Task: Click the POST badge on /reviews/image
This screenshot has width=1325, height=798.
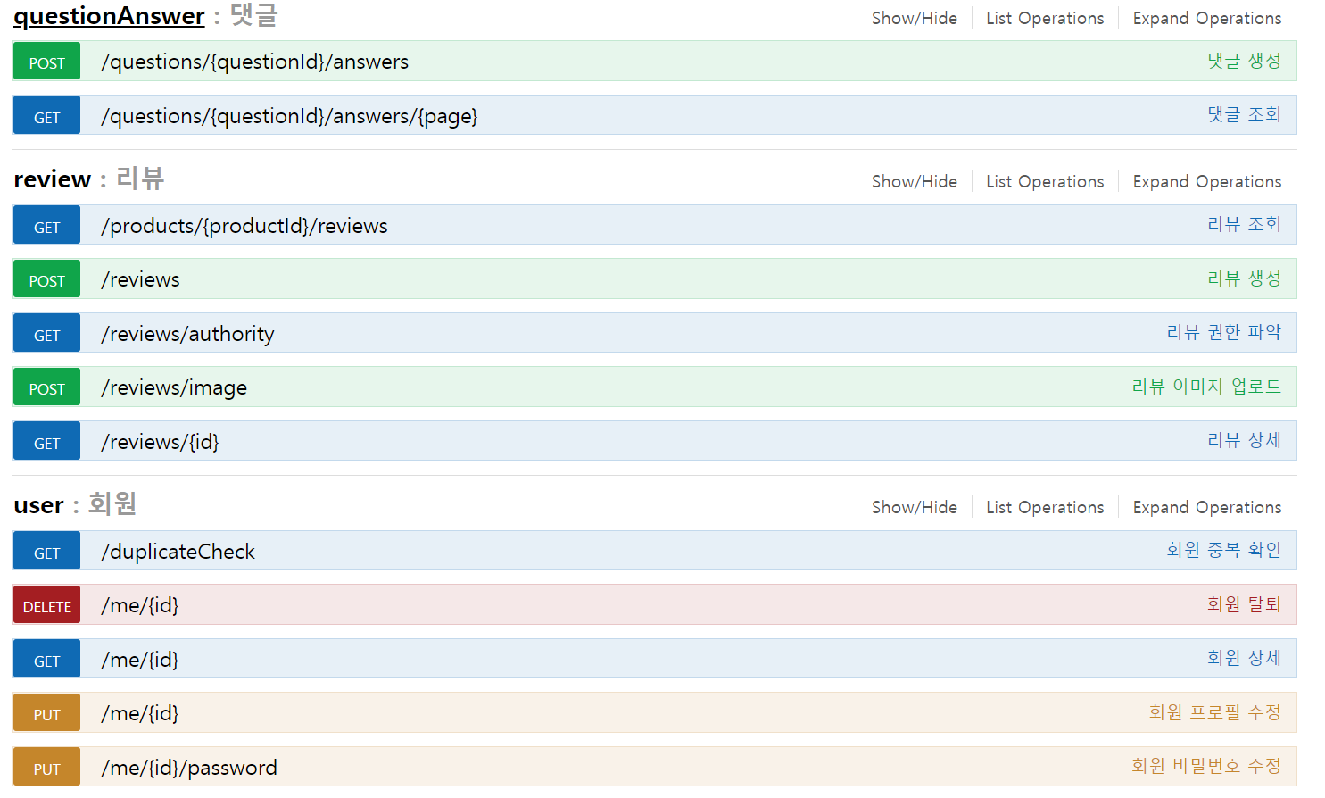Action: pos(46,387)
